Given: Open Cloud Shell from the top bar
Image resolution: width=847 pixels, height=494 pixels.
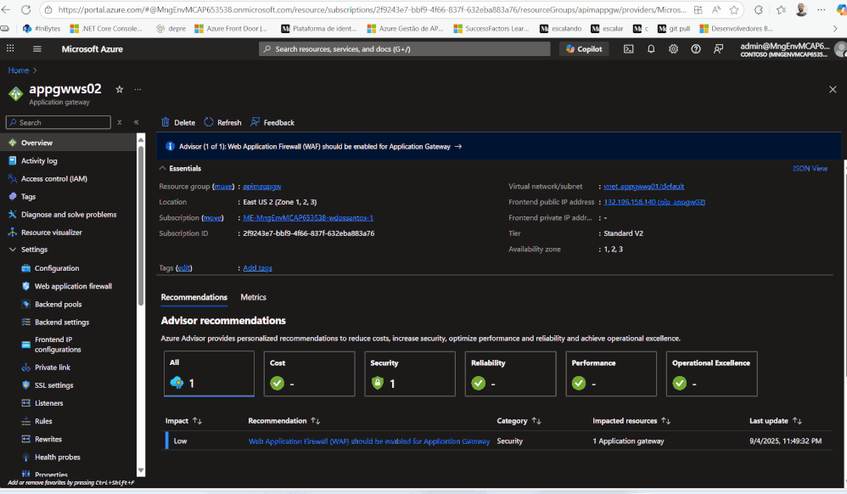Looking at the screenshot, I should pyautogui.click(x=628, y=48).
